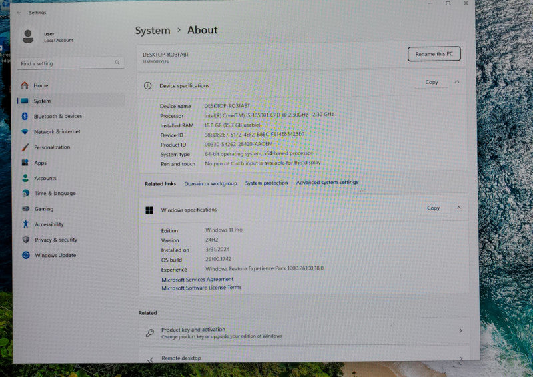This screenshot has height=377, width=533.
Task: Click the Device ID value text
Action: click(255, 135)
